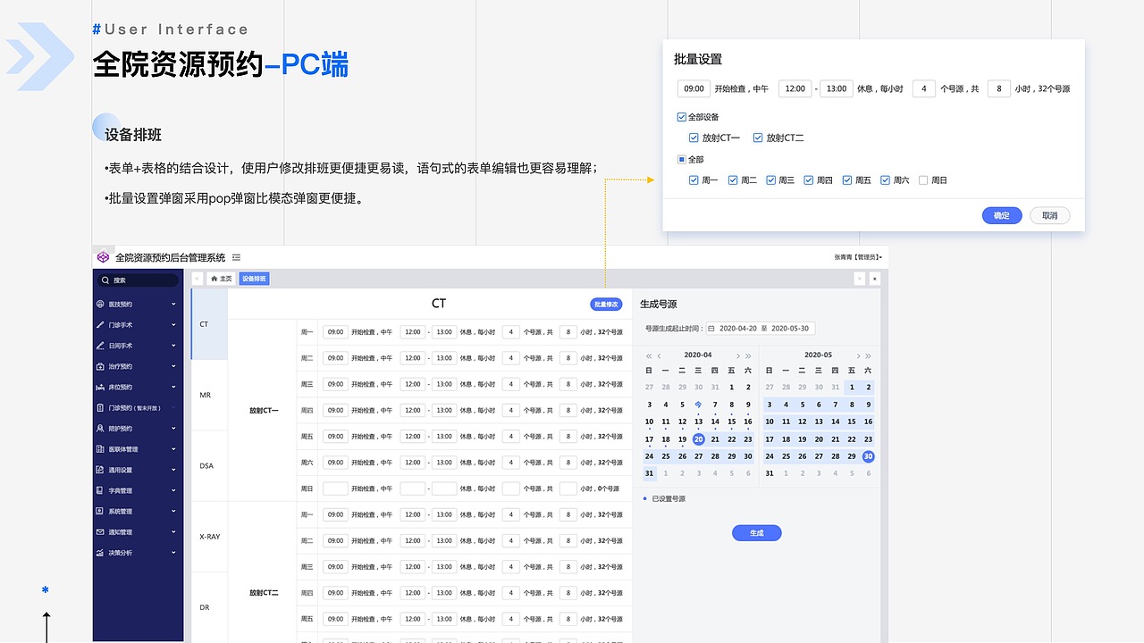
Task: Enable the 周日 weekday checkbox
Action: [921, 180]
